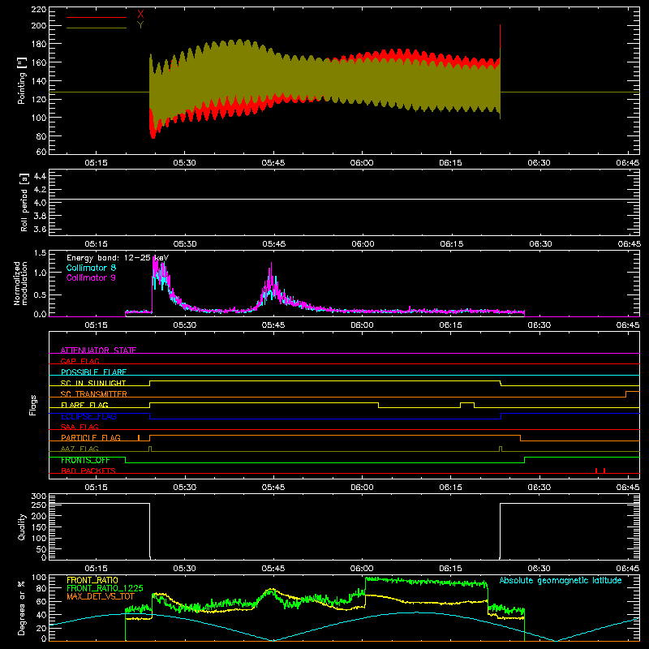
Task: Click the olive flag pulse near 06:23
Action: click(x=501, y=449)
